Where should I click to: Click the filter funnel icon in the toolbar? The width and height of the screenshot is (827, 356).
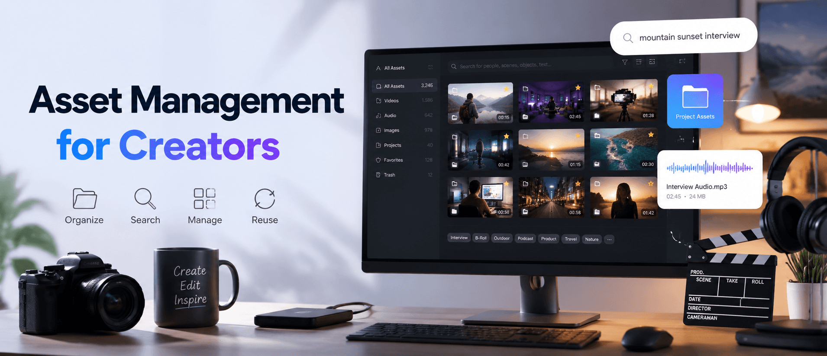pos(625,62)
